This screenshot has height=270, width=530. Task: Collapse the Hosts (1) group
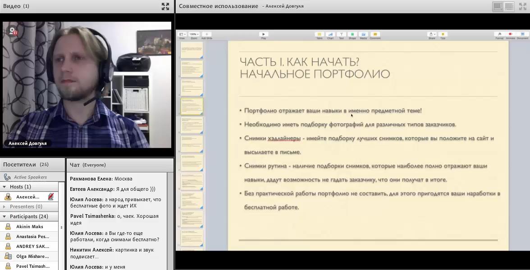point(5,187)
